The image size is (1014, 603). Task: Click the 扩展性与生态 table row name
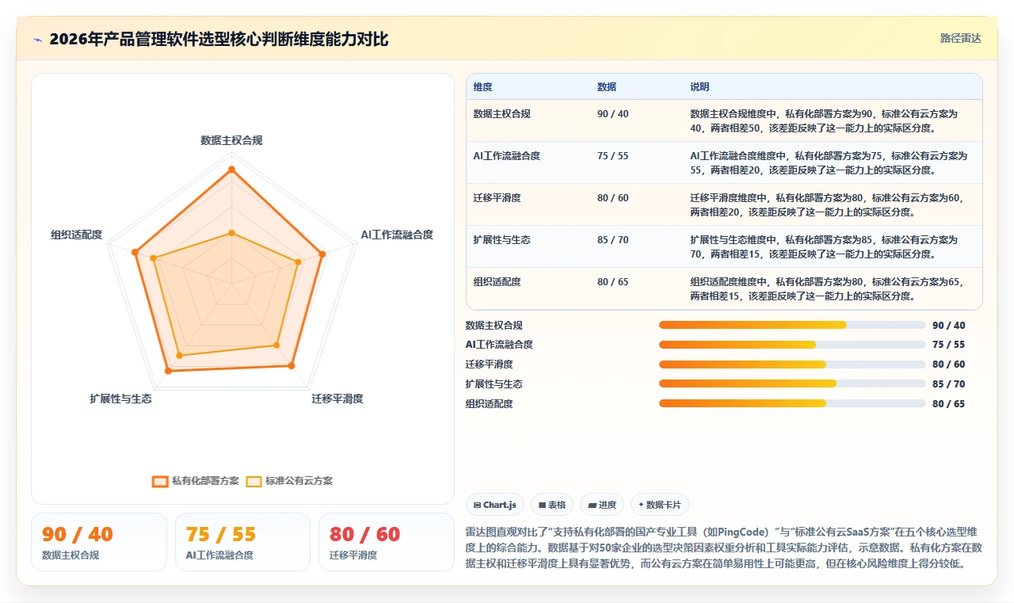click(x=501, y=240)
